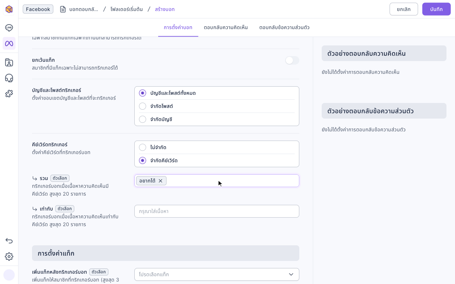Focus the เท่ากับ keyword input field
Viewport: 455px width, 284px height.
pos(217,211)
